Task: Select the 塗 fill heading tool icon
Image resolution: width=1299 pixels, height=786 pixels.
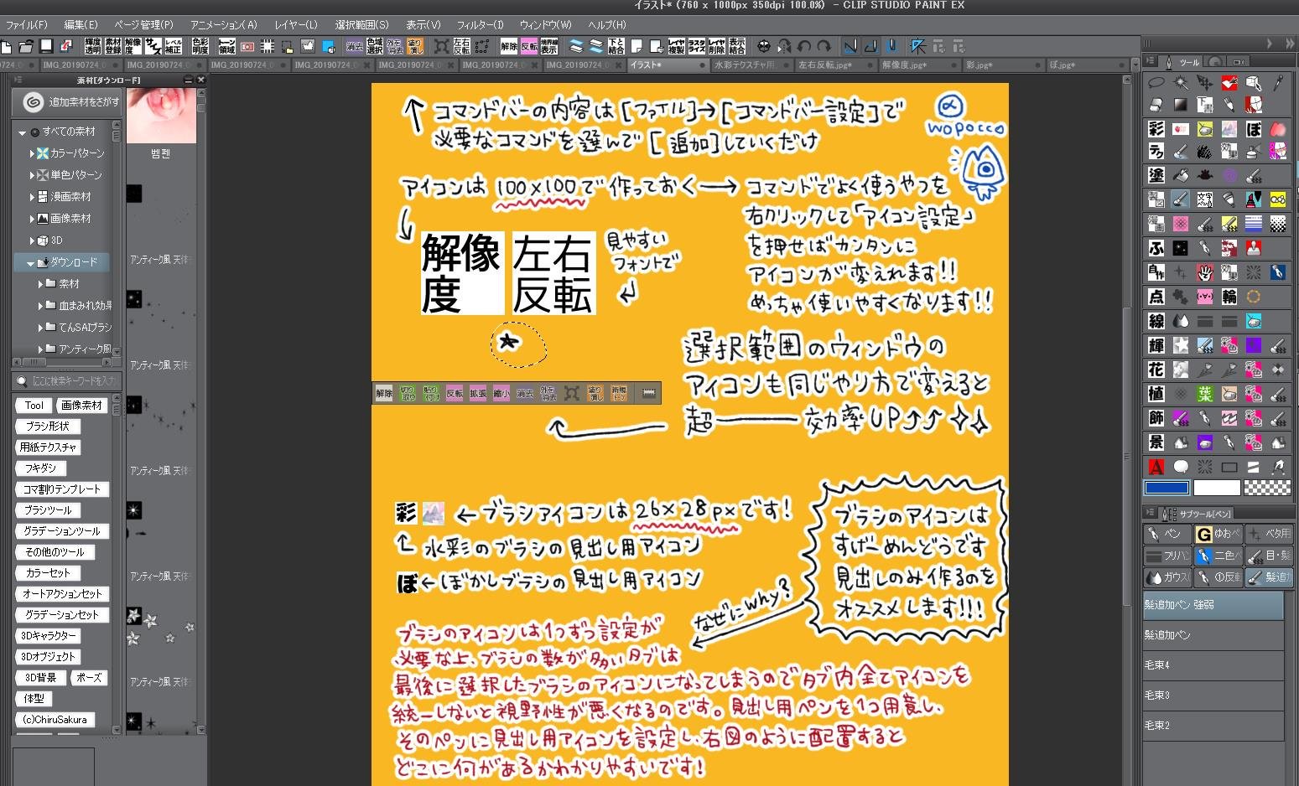Action: [1156, 176]
